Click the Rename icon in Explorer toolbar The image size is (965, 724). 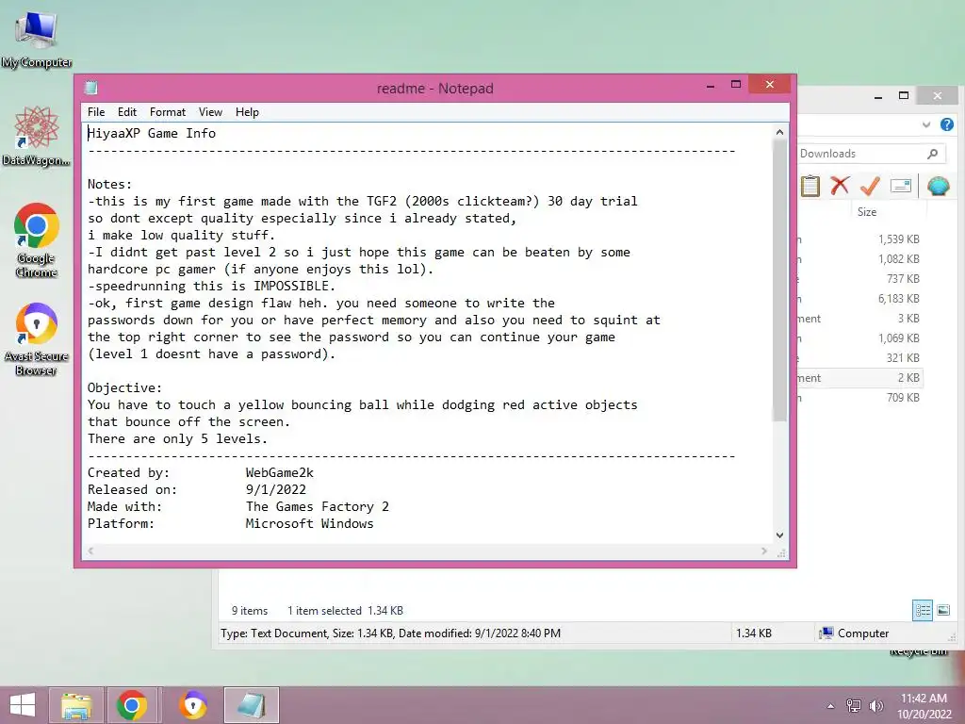(900, 186)
